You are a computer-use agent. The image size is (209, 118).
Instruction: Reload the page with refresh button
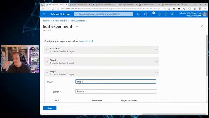pos(53,9)
